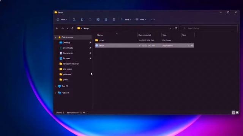The image size is (243, 136).
Task: Go forward with the forward arrow
Action: coord(62,28)
